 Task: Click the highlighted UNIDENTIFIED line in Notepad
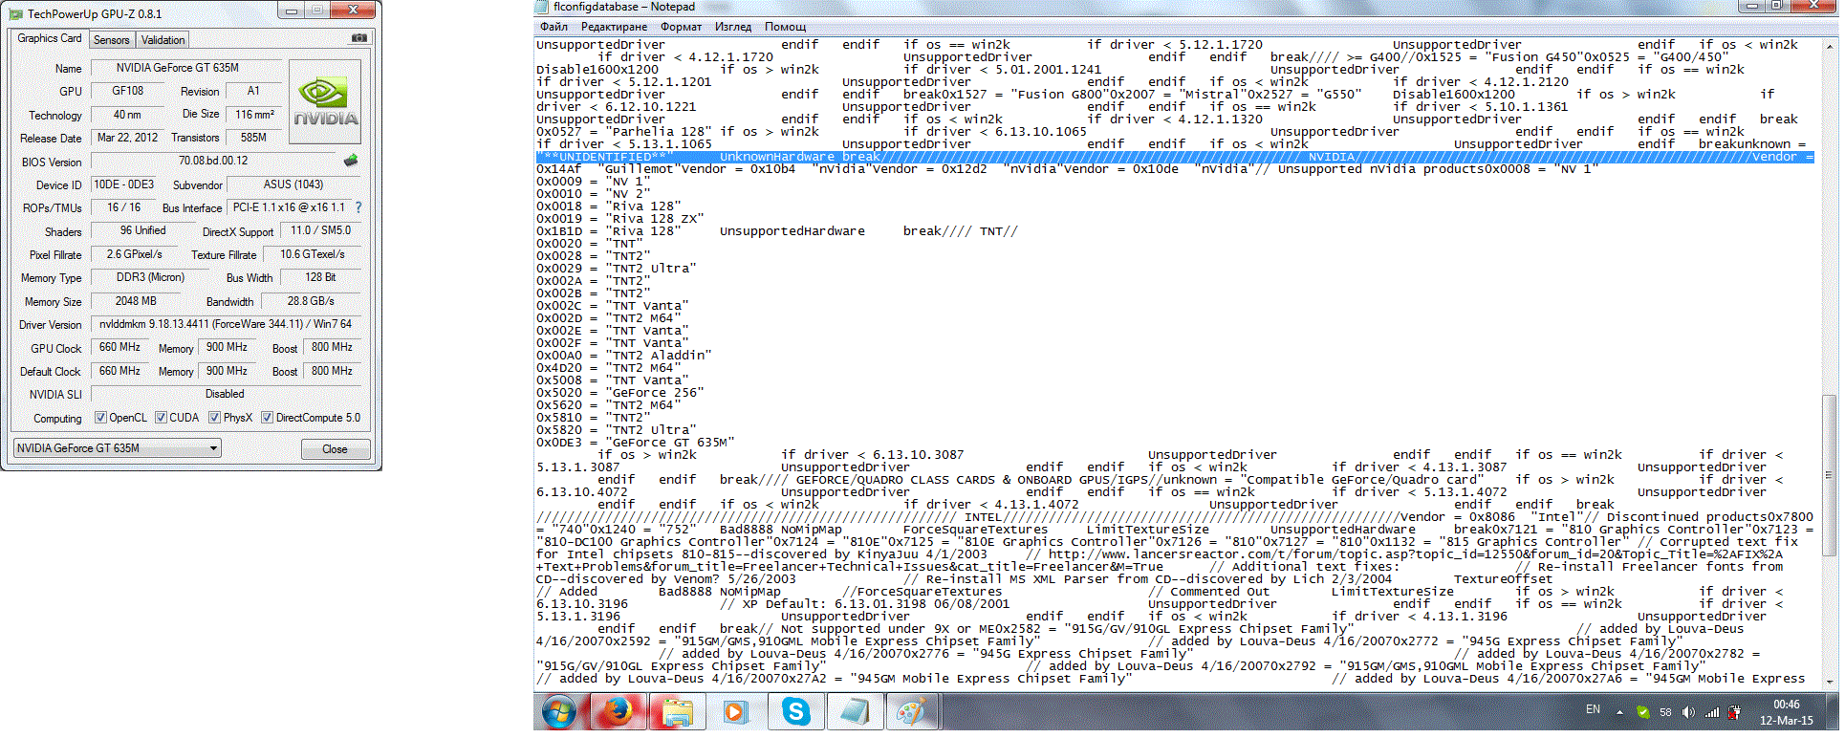tap(1175, 157)
